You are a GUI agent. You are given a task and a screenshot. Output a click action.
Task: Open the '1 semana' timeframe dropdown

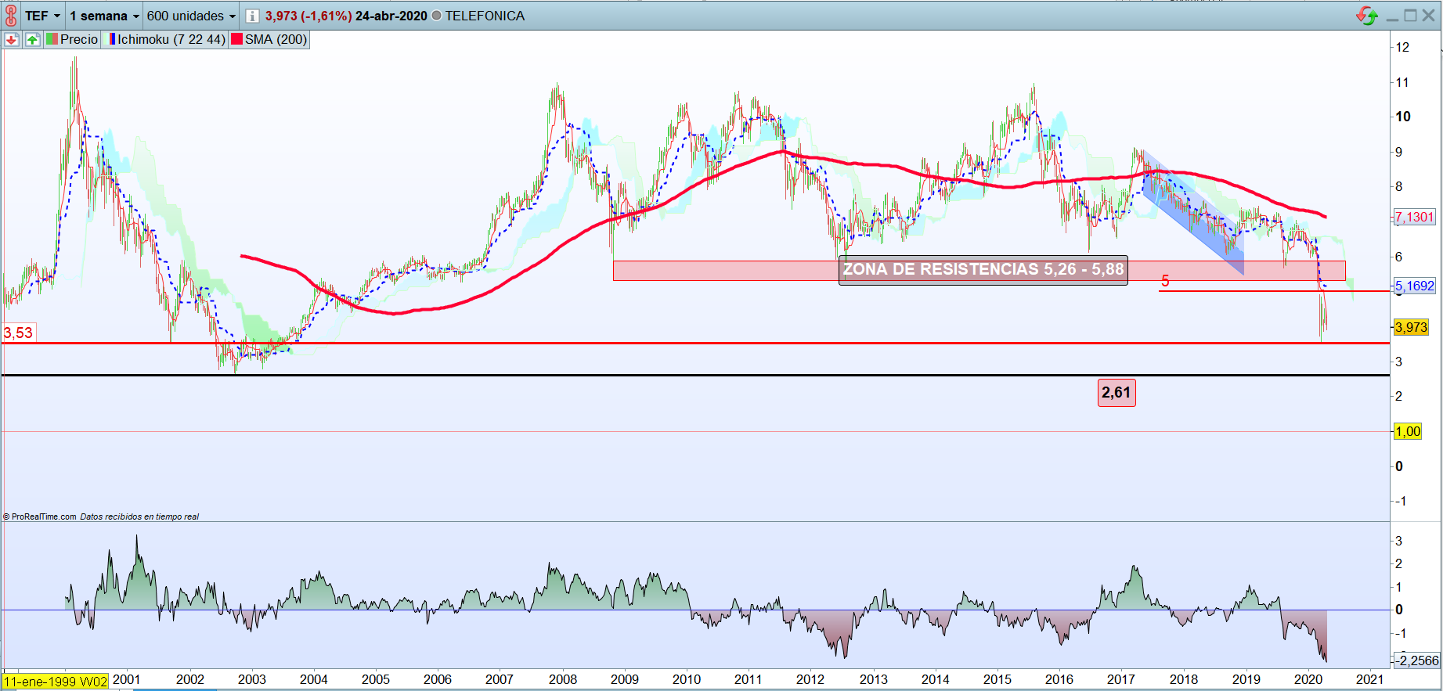click(x=104, y=16)
